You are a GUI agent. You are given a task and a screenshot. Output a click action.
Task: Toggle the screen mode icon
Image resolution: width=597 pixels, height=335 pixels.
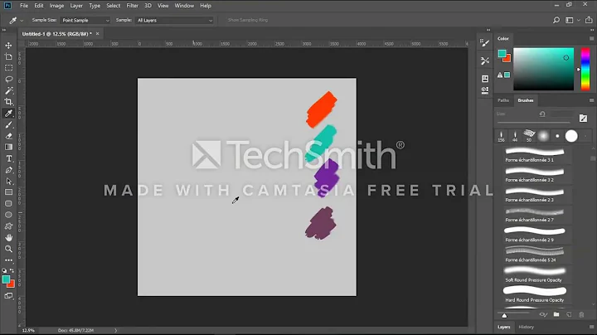8,296
